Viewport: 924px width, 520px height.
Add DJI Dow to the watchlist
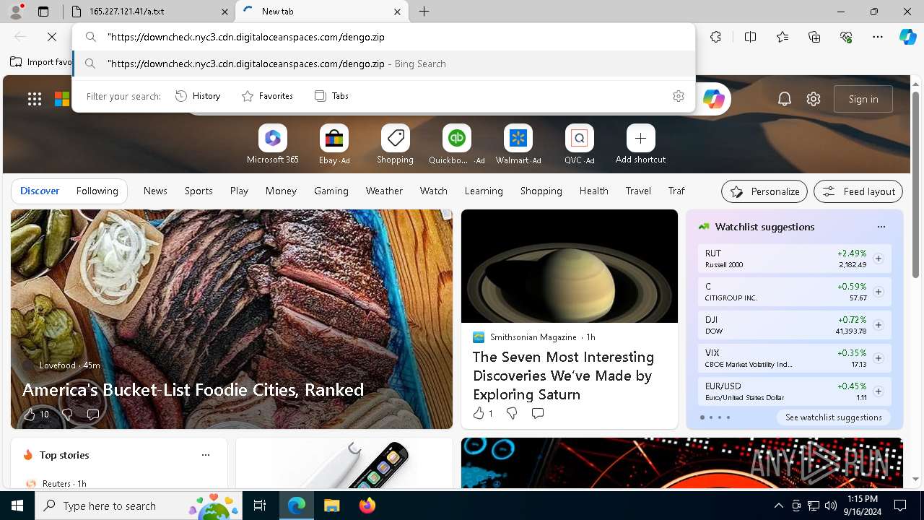pos(879,325)
